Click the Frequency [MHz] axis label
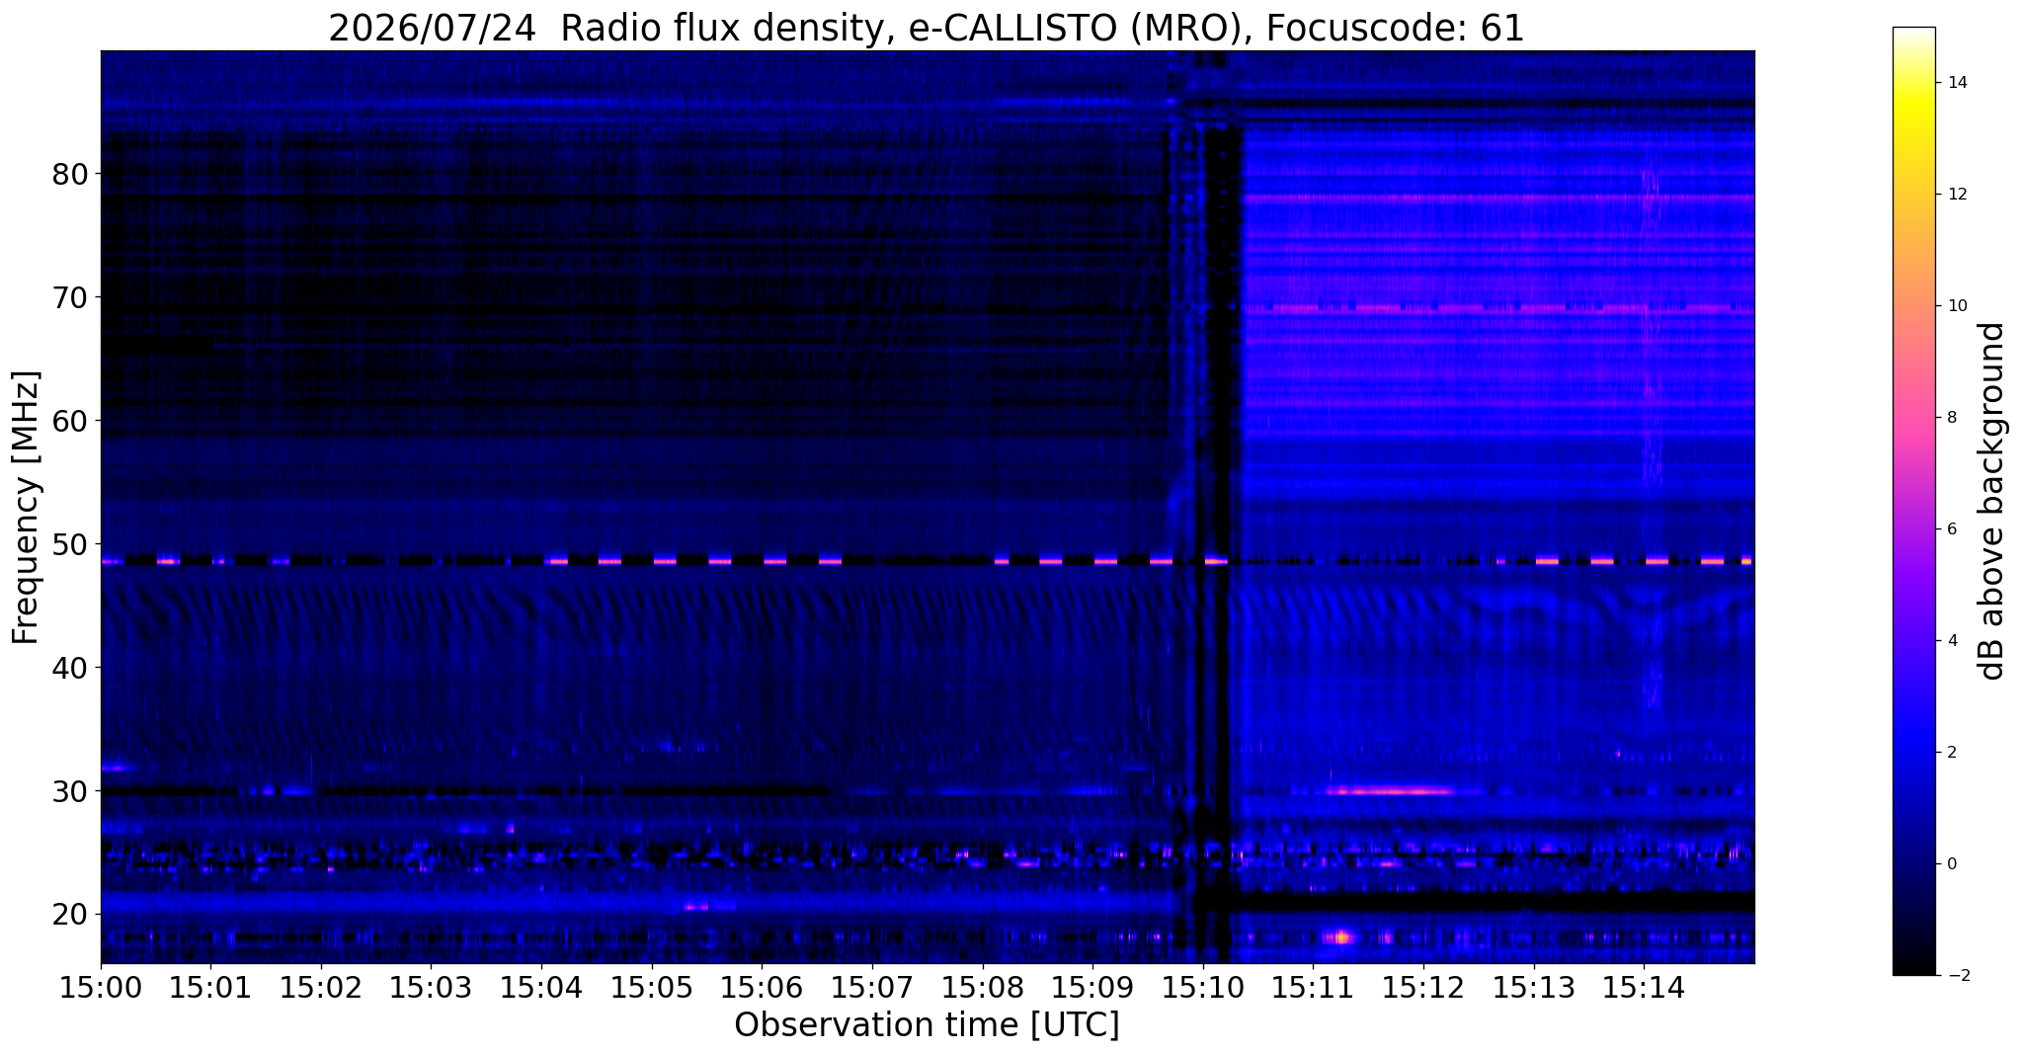2022x1054 pixels. coord(27,507)
